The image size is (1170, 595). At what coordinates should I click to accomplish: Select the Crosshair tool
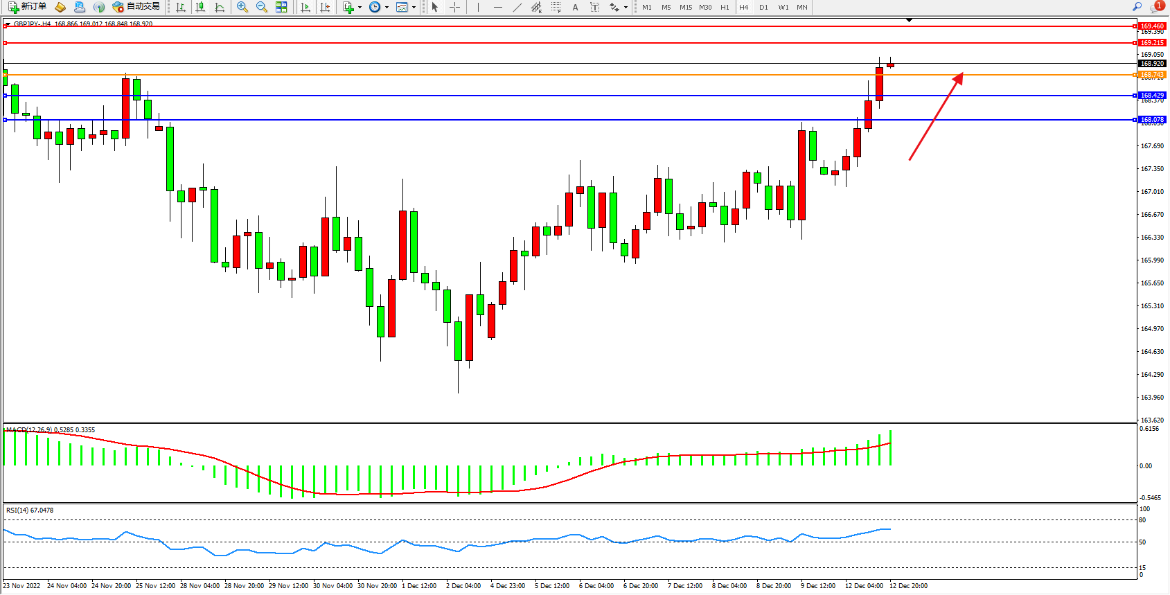(x=455, y=7)
